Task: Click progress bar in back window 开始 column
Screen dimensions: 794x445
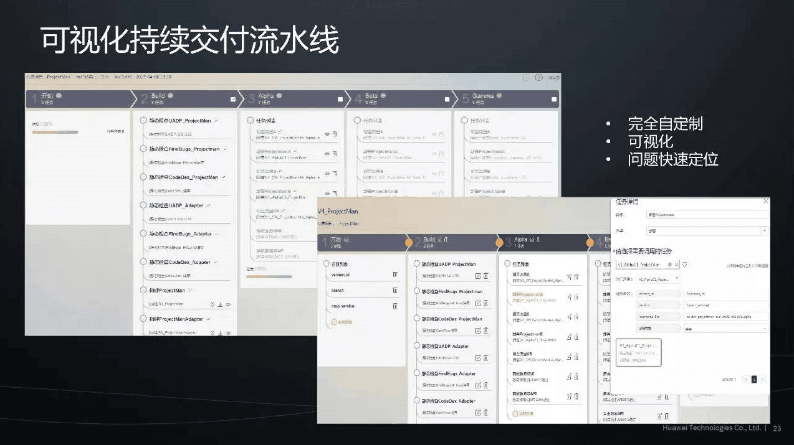Action: pyautogui.click(x=55, y=132)
